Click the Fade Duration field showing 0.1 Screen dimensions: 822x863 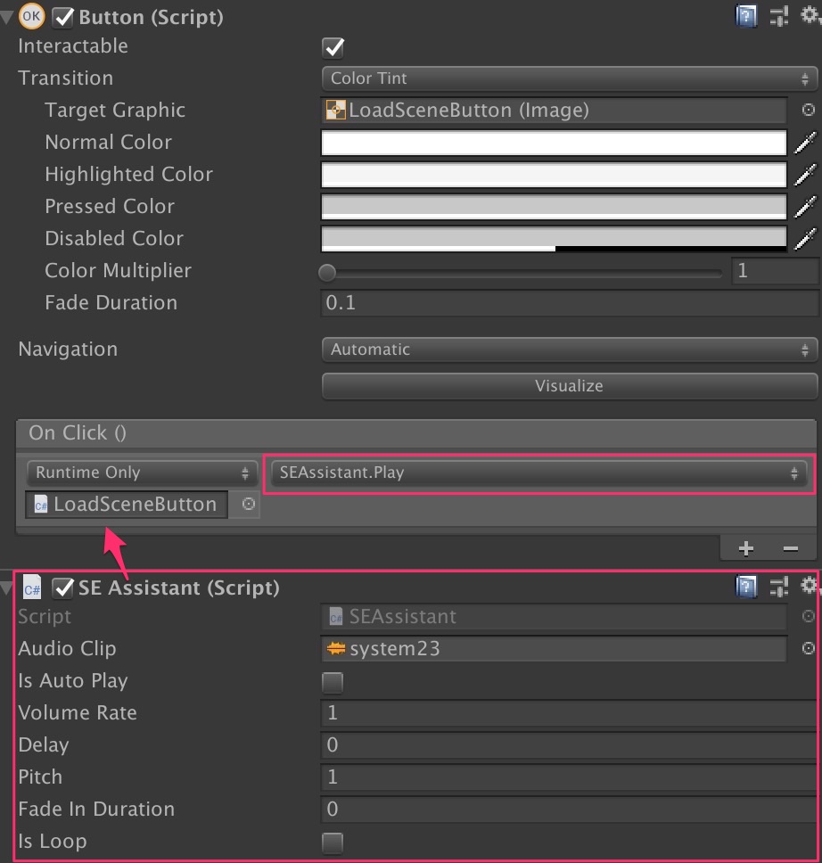[570, 303]
